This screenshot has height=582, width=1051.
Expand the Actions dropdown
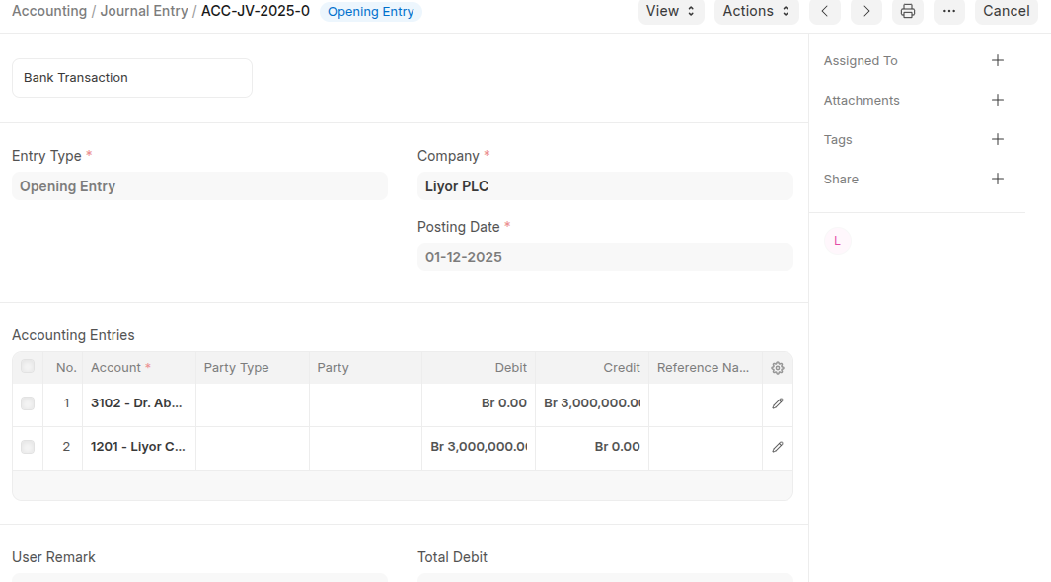click(x=756, y=11)
